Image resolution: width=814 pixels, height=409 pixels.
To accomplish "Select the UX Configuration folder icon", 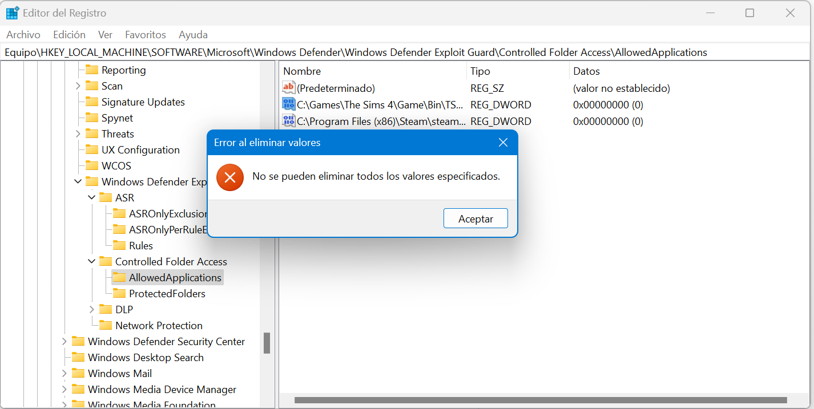I will point(92,150).
